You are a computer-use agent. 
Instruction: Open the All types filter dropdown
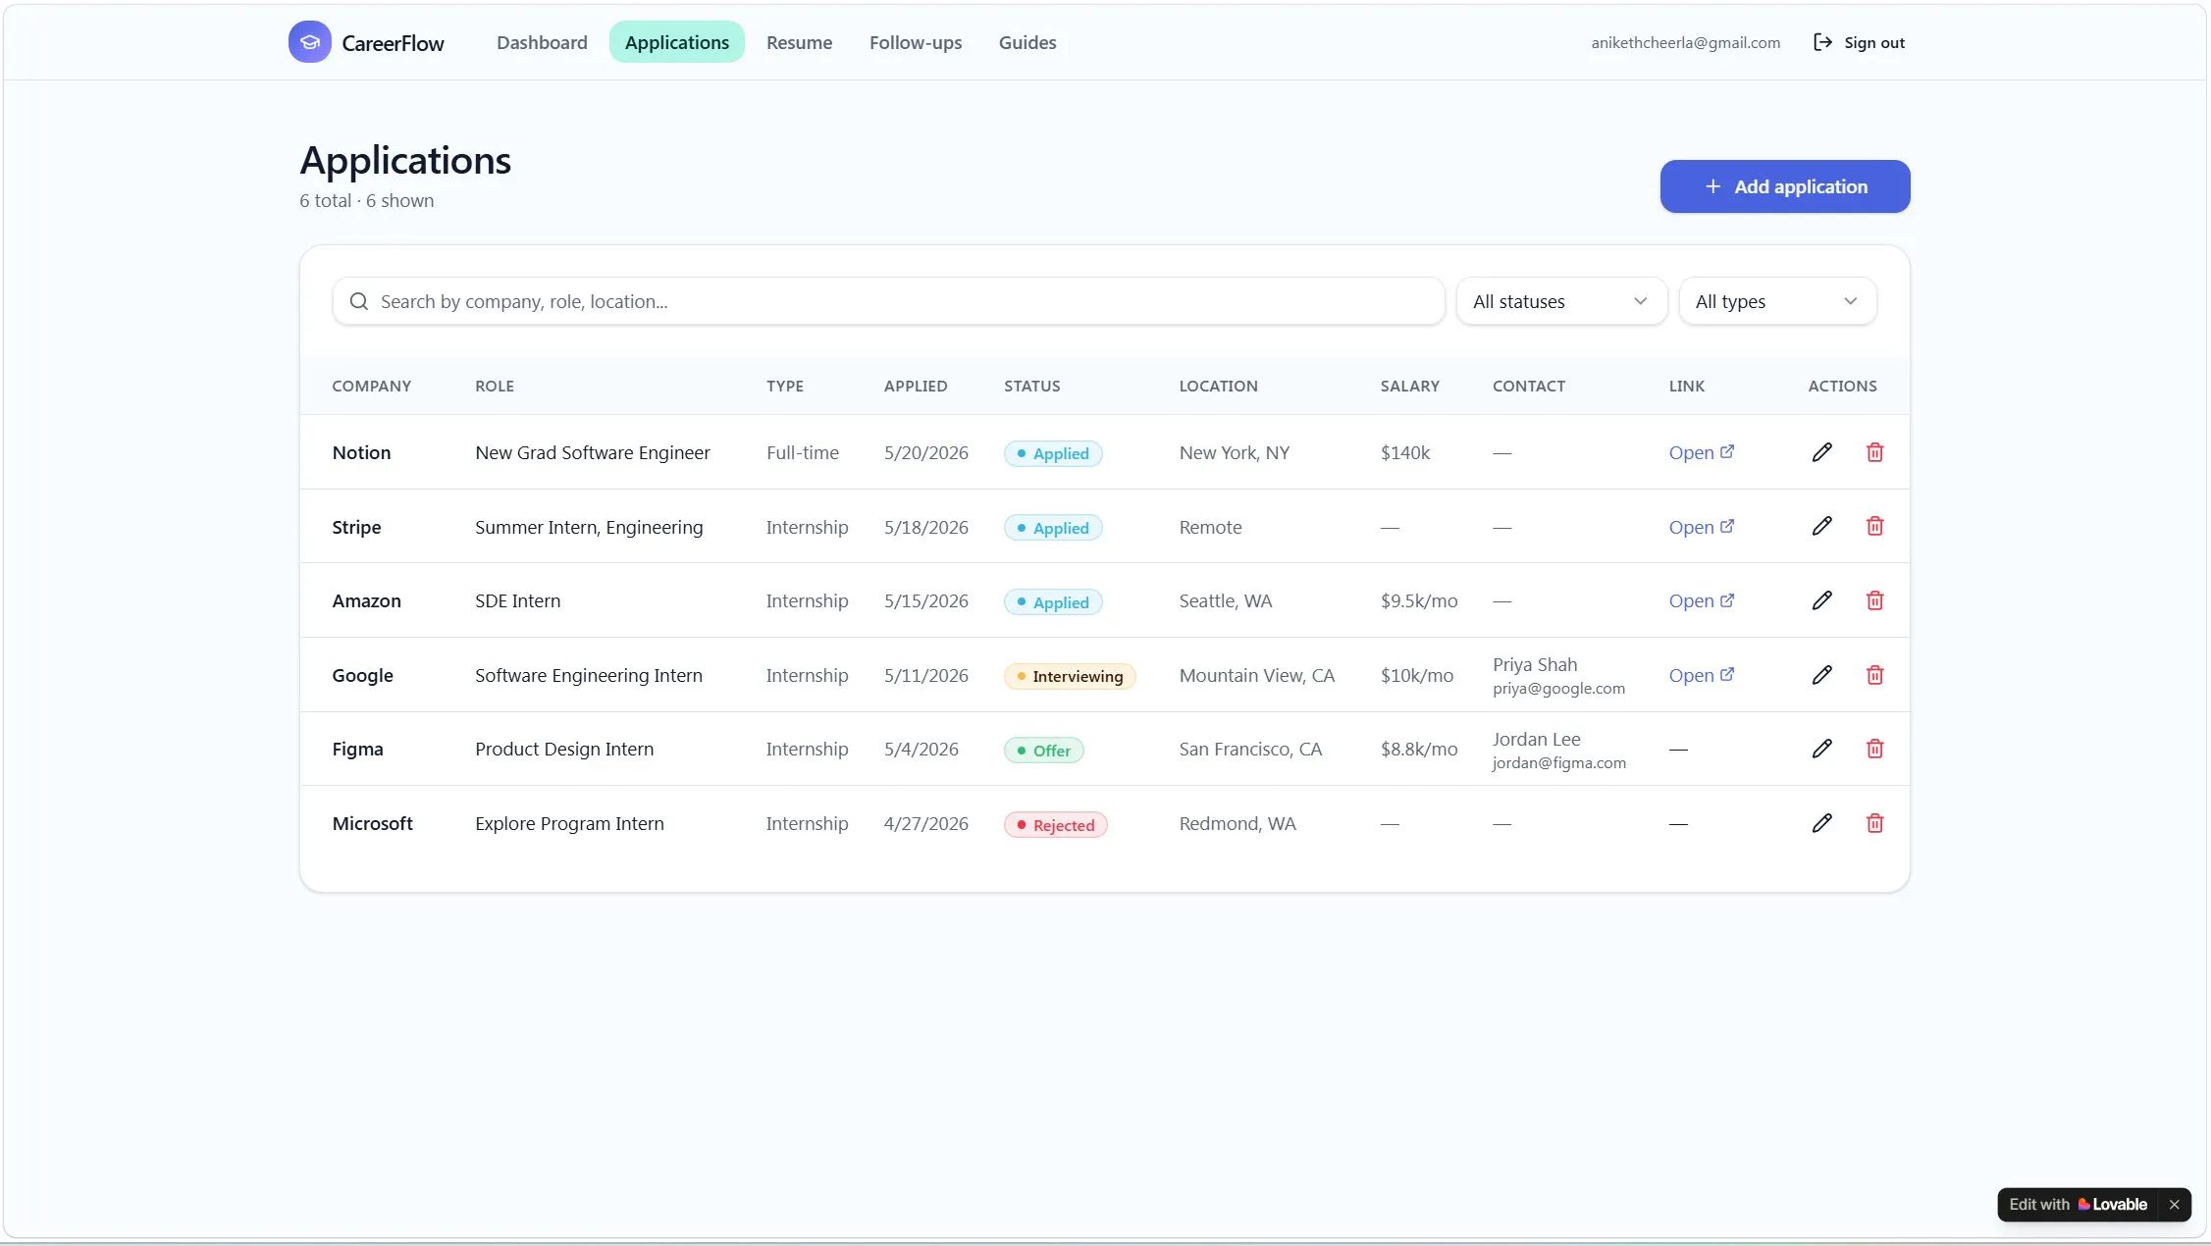pos(1777,301)
